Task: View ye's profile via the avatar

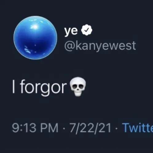Action: (35, 38)
